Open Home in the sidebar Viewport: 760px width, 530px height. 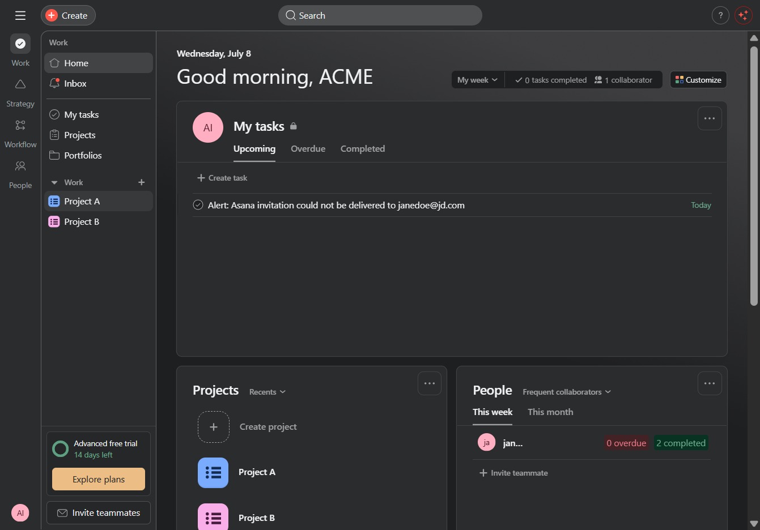(99, 63)
